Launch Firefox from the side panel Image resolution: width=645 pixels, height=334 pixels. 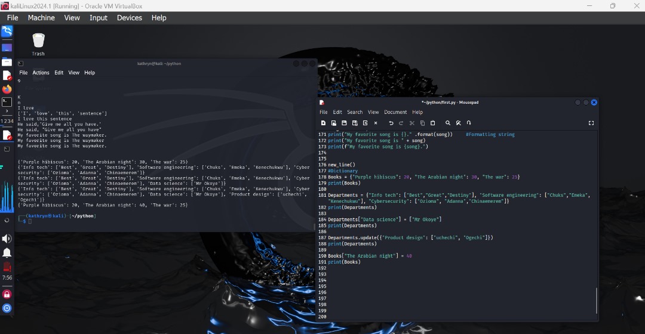click(7, 89)
